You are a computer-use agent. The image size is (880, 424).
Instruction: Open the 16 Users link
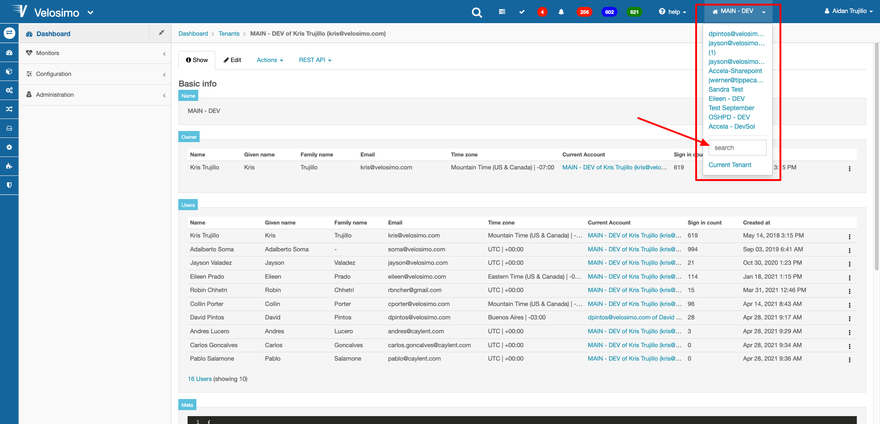click(200, 379)
